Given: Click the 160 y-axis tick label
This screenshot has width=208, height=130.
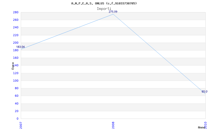Looking at the screenshot, I should coord(16,58).
